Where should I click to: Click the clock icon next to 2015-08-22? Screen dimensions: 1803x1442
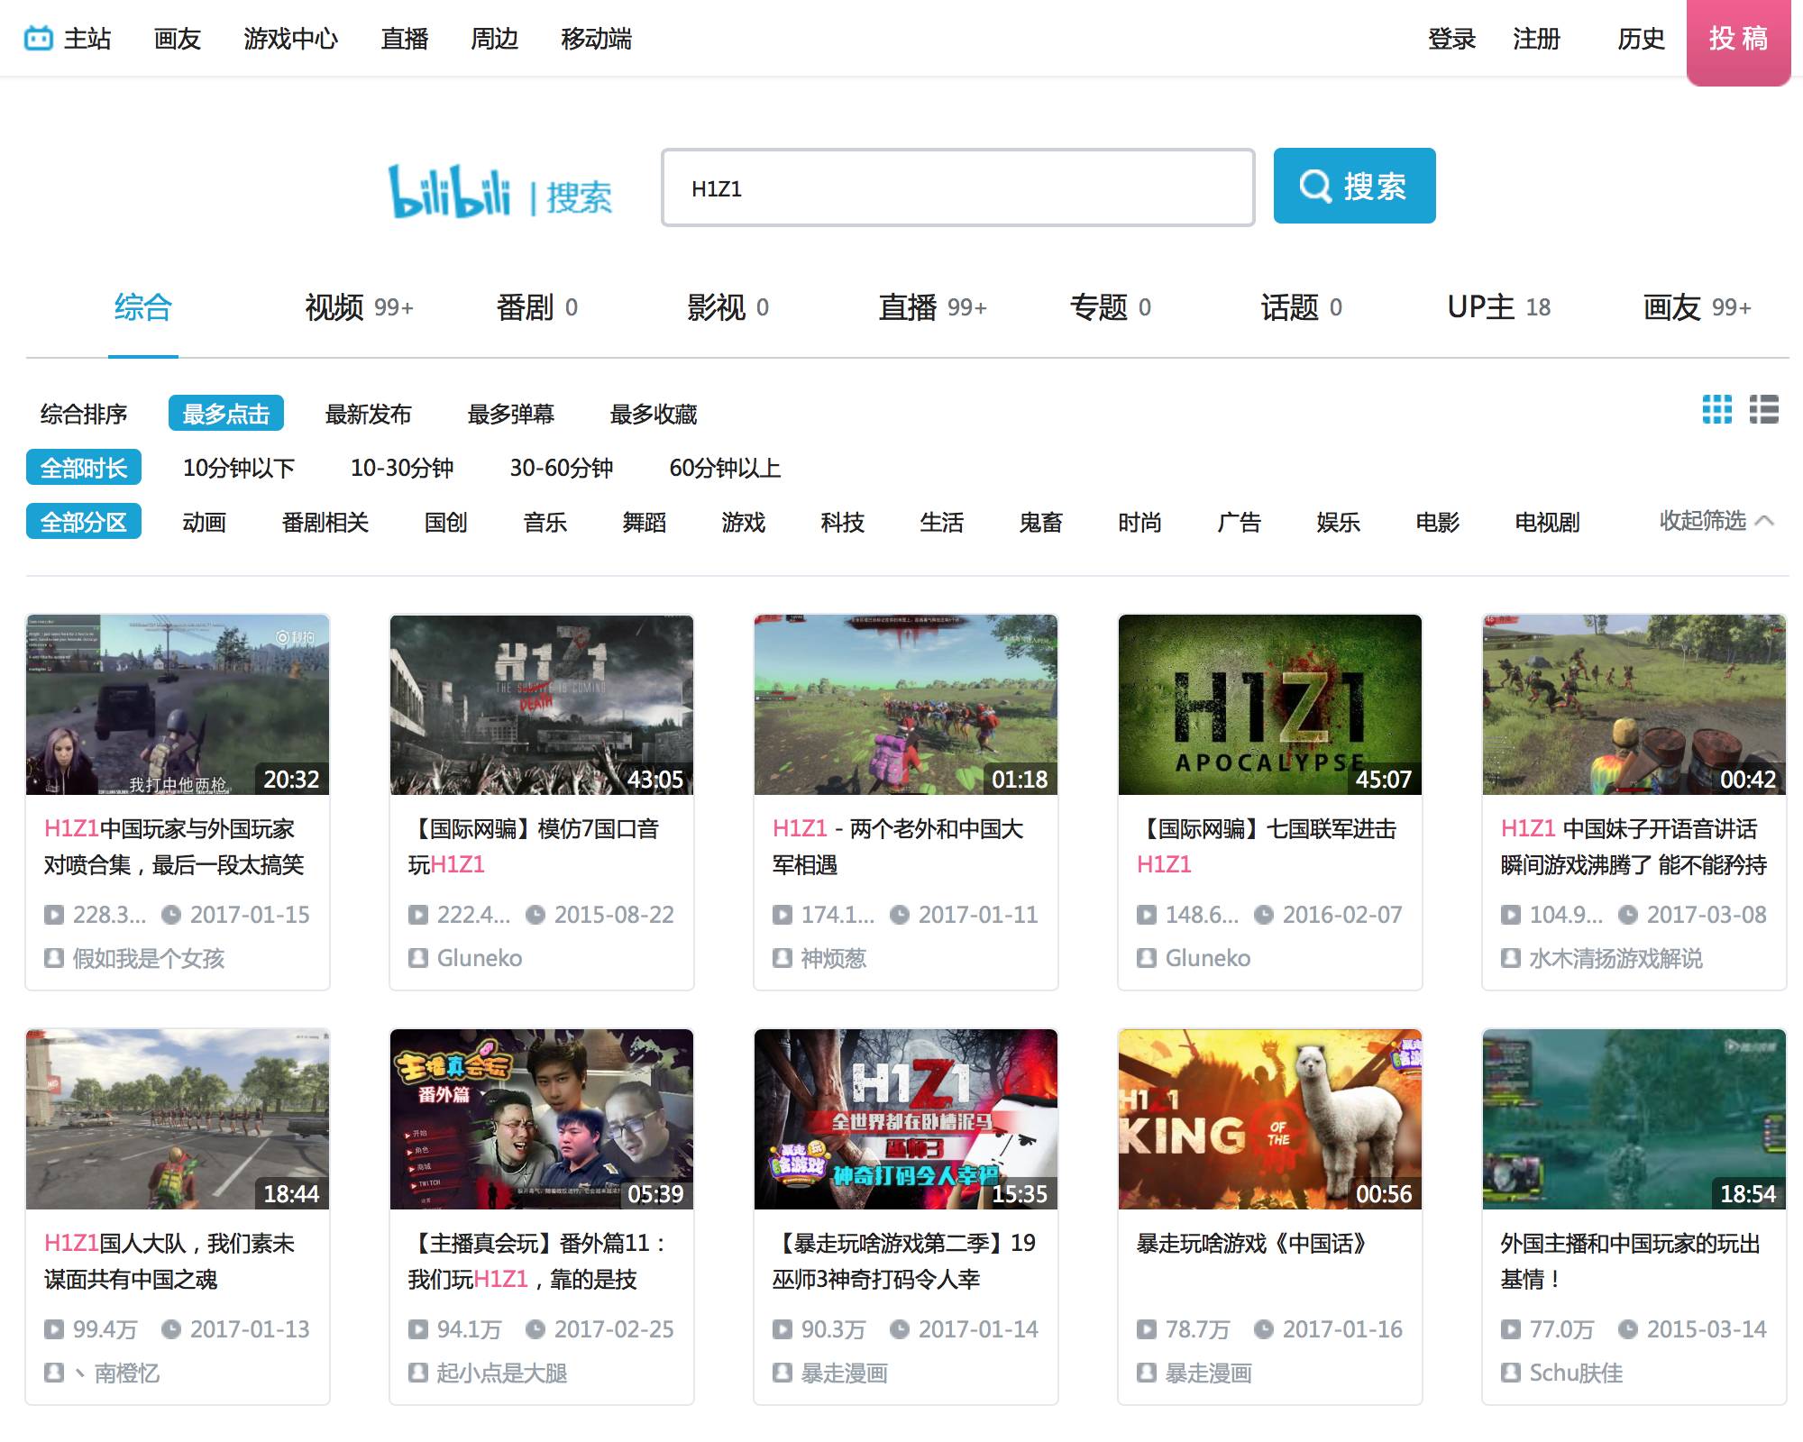[x=536, y=915]
